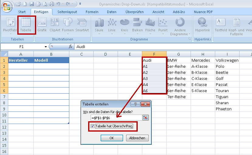Screen dimensions: 252x155
Task: Close the Tabelle erstellen dialog
Action: 145,104
